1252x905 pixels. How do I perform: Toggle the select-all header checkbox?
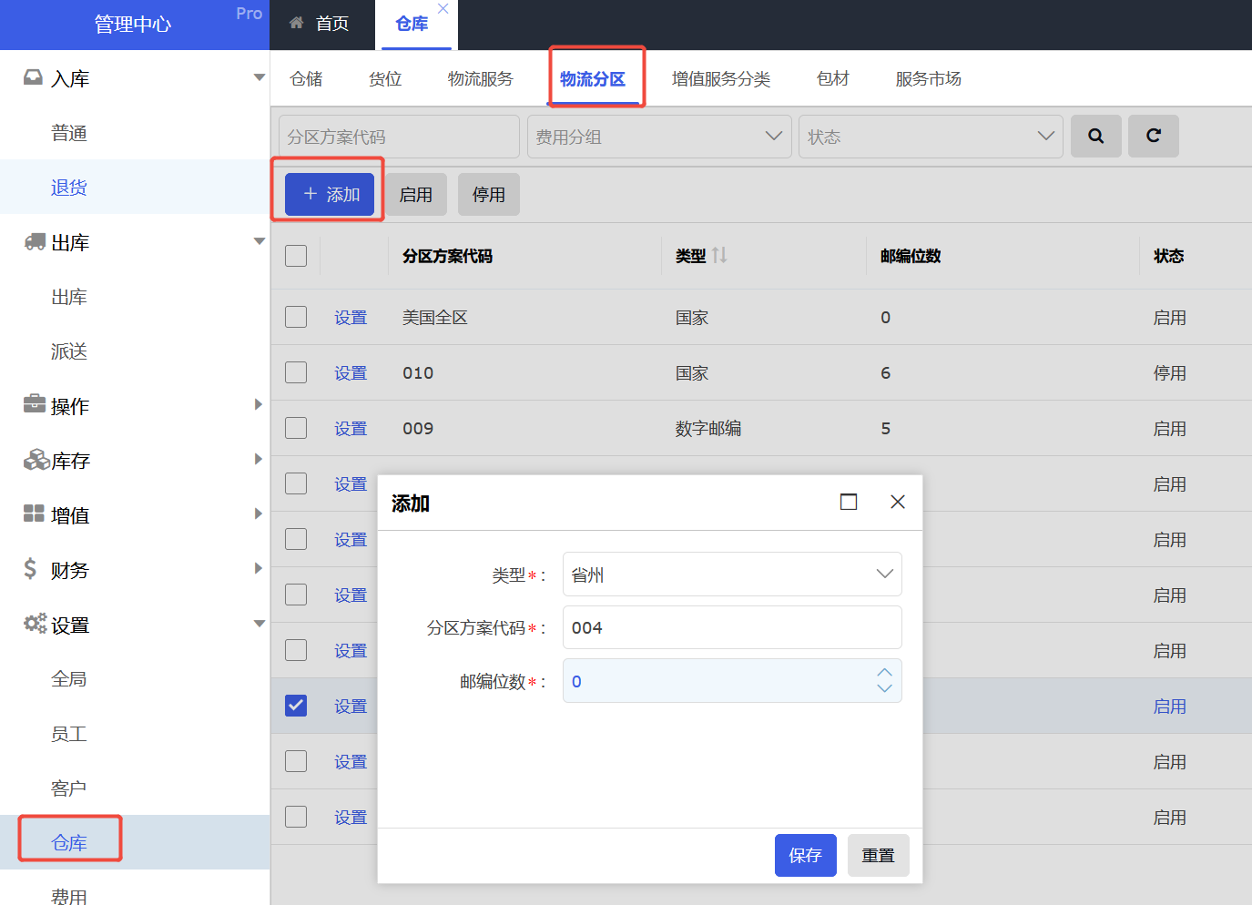pyautogui.click(x=296, y=256)
